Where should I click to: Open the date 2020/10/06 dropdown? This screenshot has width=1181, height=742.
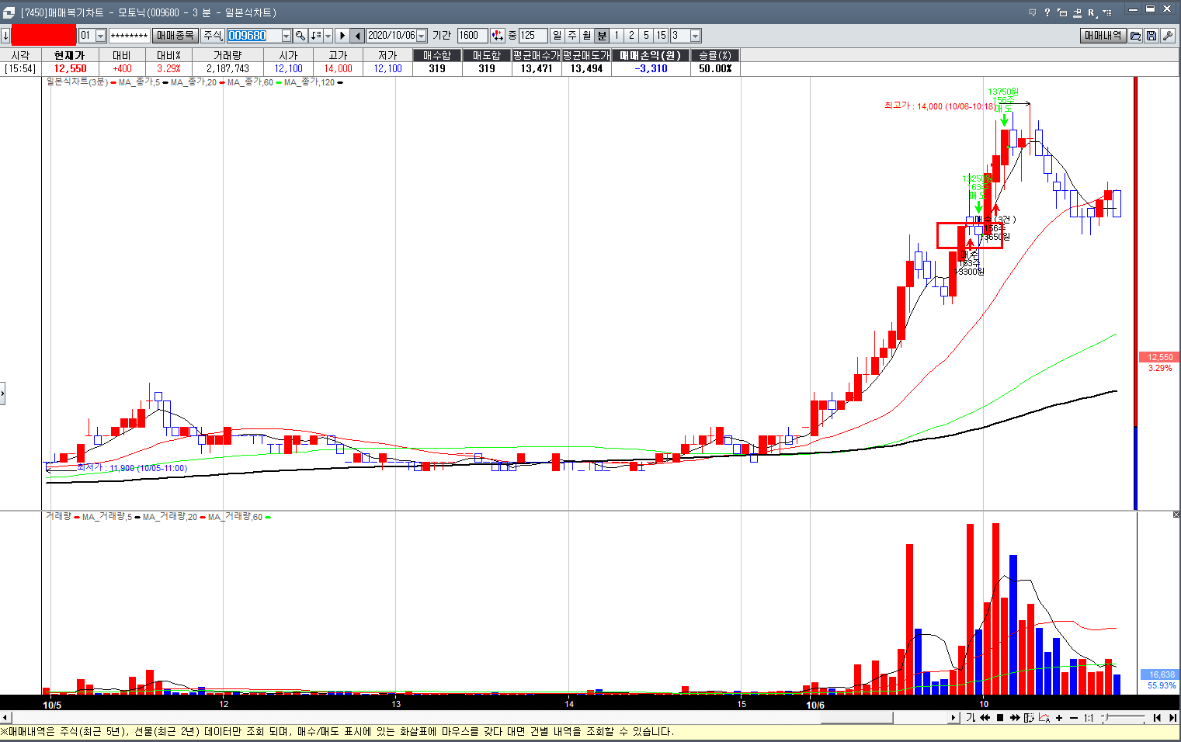click(x=422, y=36)
